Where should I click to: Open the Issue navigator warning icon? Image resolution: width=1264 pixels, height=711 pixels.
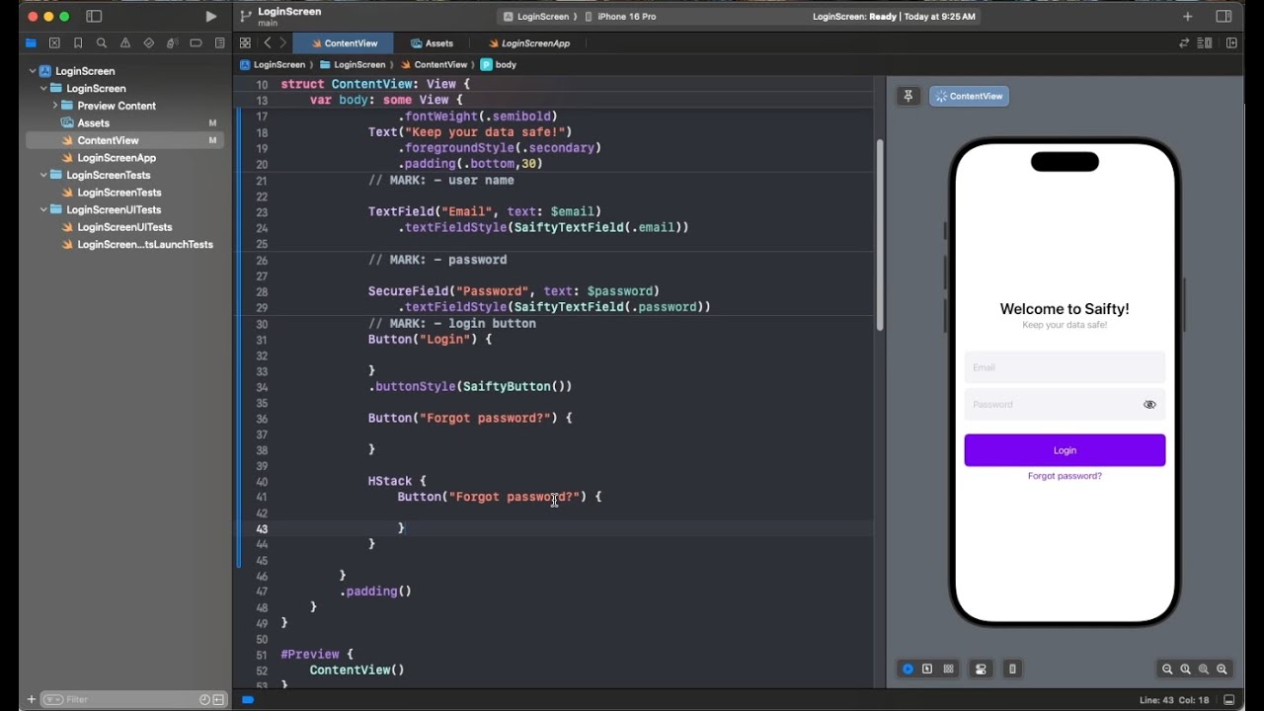click(x=125, y=43)
